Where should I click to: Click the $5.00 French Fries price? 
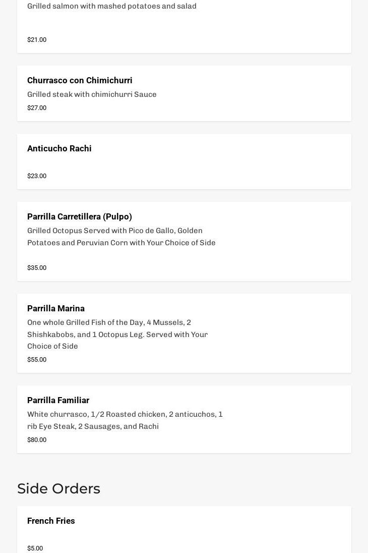tap(35, 548)
